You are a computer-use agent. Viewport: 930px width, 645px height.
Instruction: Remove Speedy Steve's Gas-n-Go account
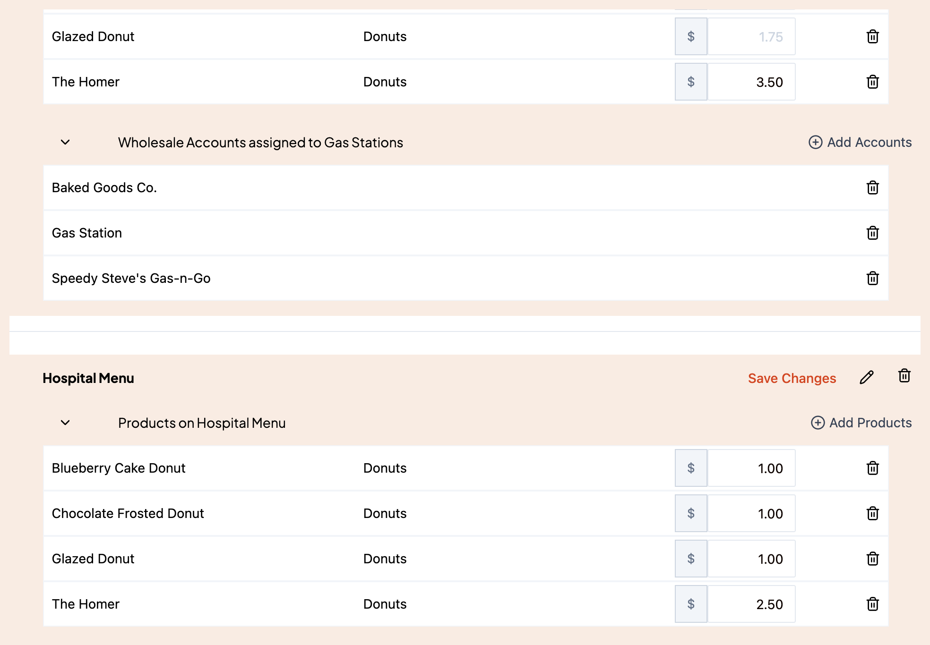tap(872, 278)
